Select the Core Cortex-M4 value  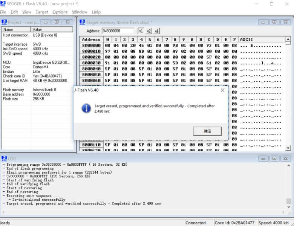coord(40,67)
